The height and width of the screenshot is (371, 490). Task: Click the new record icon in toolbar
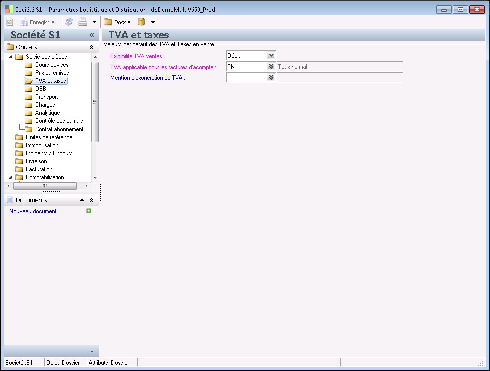click(10, 22)
